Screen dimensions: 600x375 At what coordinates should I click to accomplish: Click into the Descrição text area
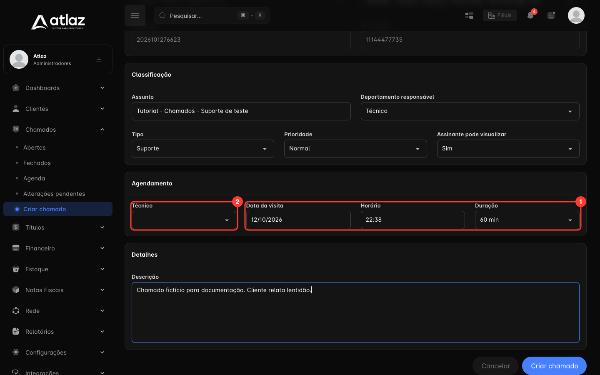click(355, 312)
